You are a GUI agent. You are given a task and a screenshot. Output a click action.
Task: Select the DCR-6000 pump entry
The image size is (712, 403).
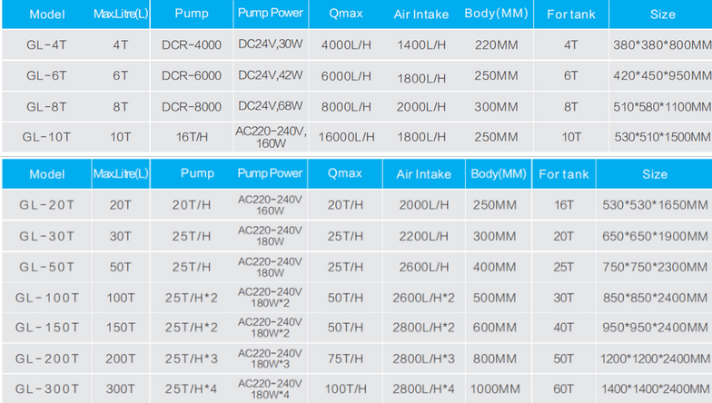point(193,75)
